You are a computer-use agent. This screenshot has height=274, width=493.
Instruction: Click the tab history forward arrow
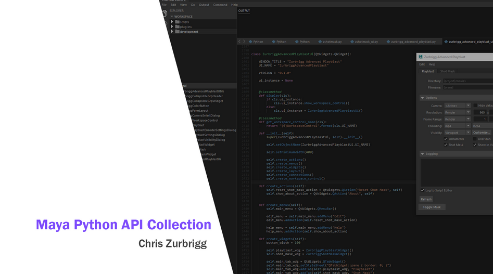(x=244, y=42)
